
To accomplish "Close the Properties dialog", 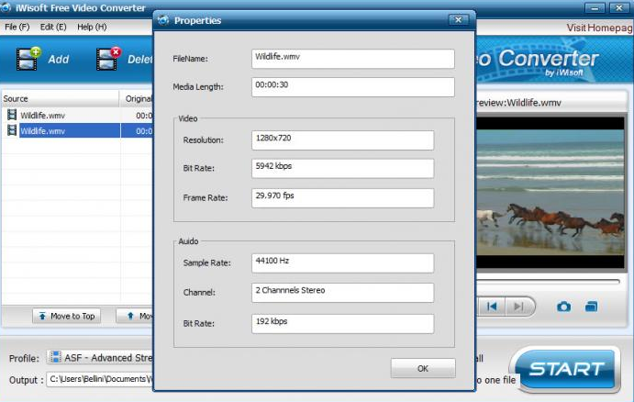I will click(458, 19).
